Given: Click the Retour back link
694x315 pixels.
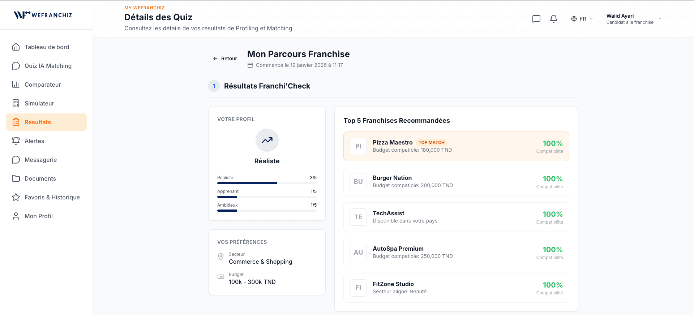Looking at the screenshot, I should pos(225,59).
